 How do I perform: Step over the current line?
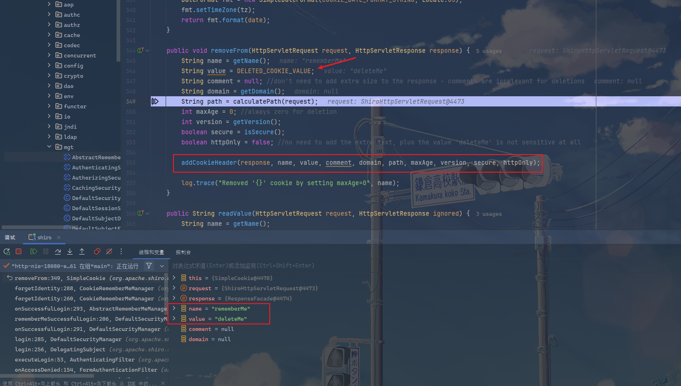pyautogui.click(x=58, y=251)
